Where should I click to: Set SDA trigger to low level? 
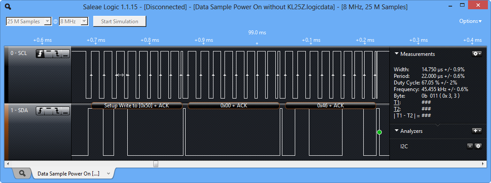pyautogui.click(x=65, y=111)
